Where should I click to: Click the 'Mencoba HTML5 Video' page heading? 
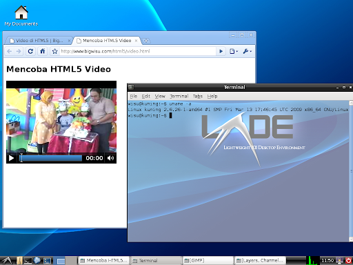[59, 69]
